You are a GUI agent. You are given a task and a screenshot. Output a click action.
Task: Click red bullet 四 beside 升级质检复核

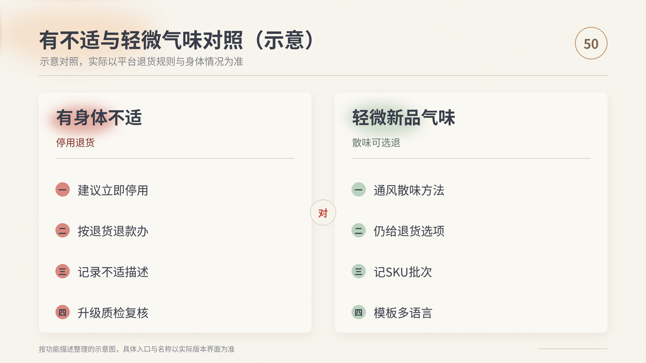[62, 312]
